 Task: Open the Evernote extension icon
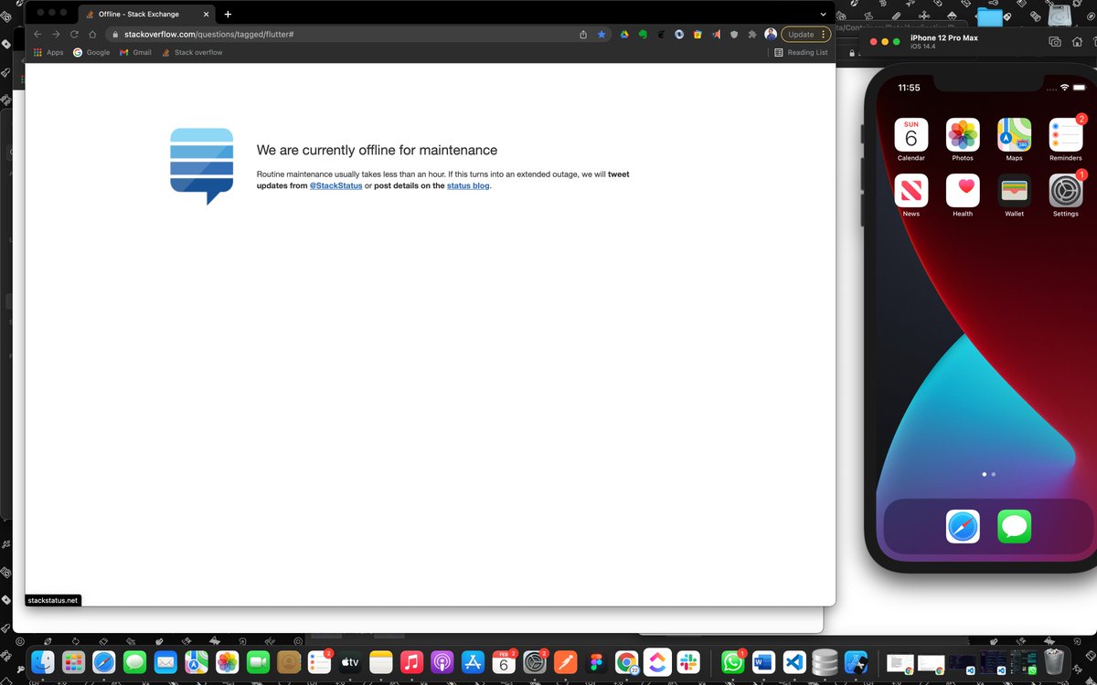coord(644,34)
